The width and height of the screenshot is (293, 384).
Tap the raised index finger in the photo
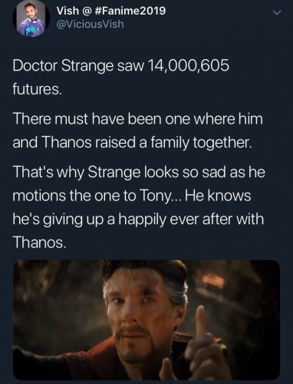[x=203, y=321]
